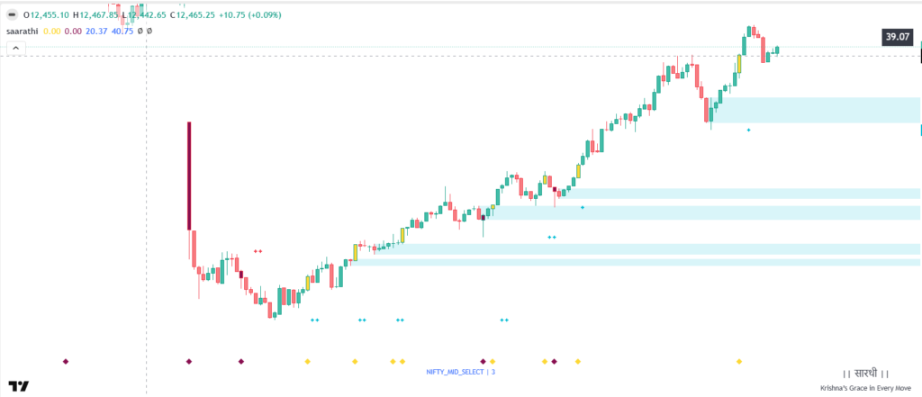Select the saarathi indicator name
This screenshot has width=922, height=397.
click(x=22, y=31)
